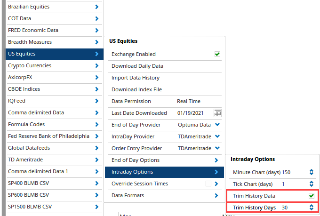The height and width of the screenshot is (216, 320).
Task: Click the COT Data chevron arrow
Action: [x=97, y=18]
